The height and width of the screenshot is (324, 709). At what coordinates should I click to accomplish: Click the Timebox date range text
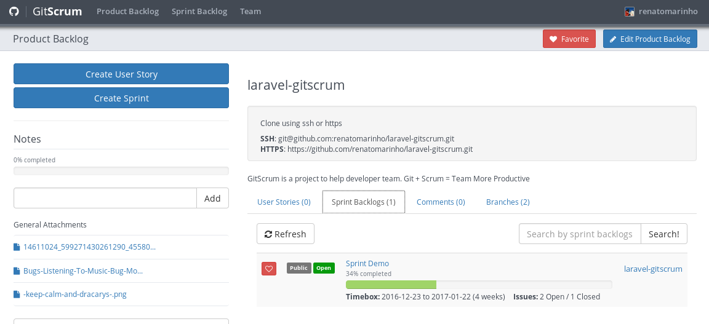(425, 297)
